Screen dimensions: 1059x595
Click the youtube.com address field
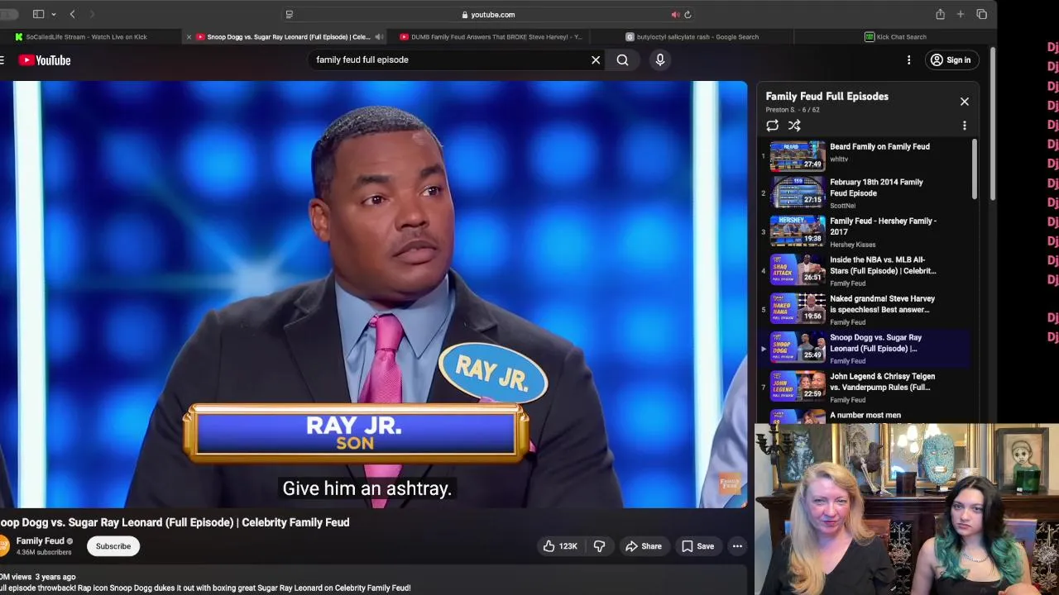[488, 14]
